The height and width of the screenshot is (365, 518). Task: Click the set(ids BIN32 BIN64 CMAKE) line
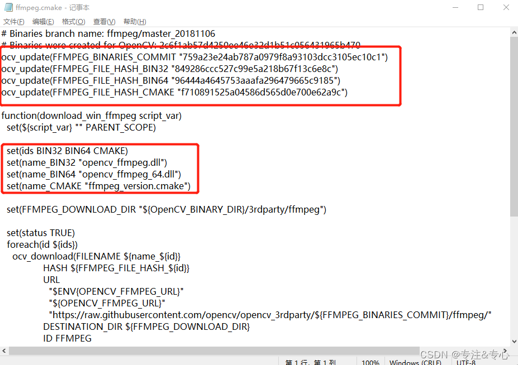pos(68,151)
